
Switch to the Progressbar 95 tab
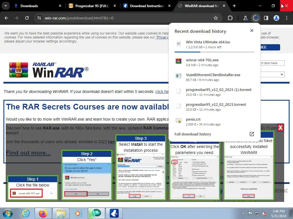coord(92,6)
